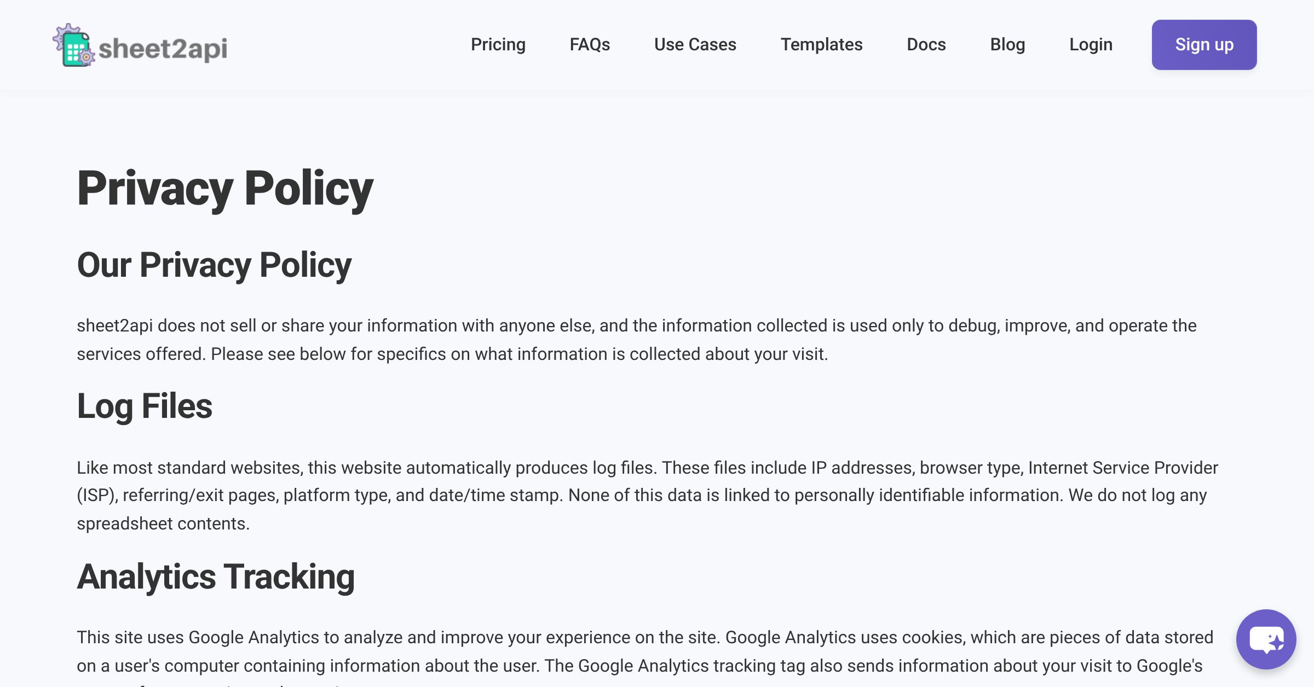Navigate to the FAQs page
Screen dimensions: 1314x687
pos(590,44)
